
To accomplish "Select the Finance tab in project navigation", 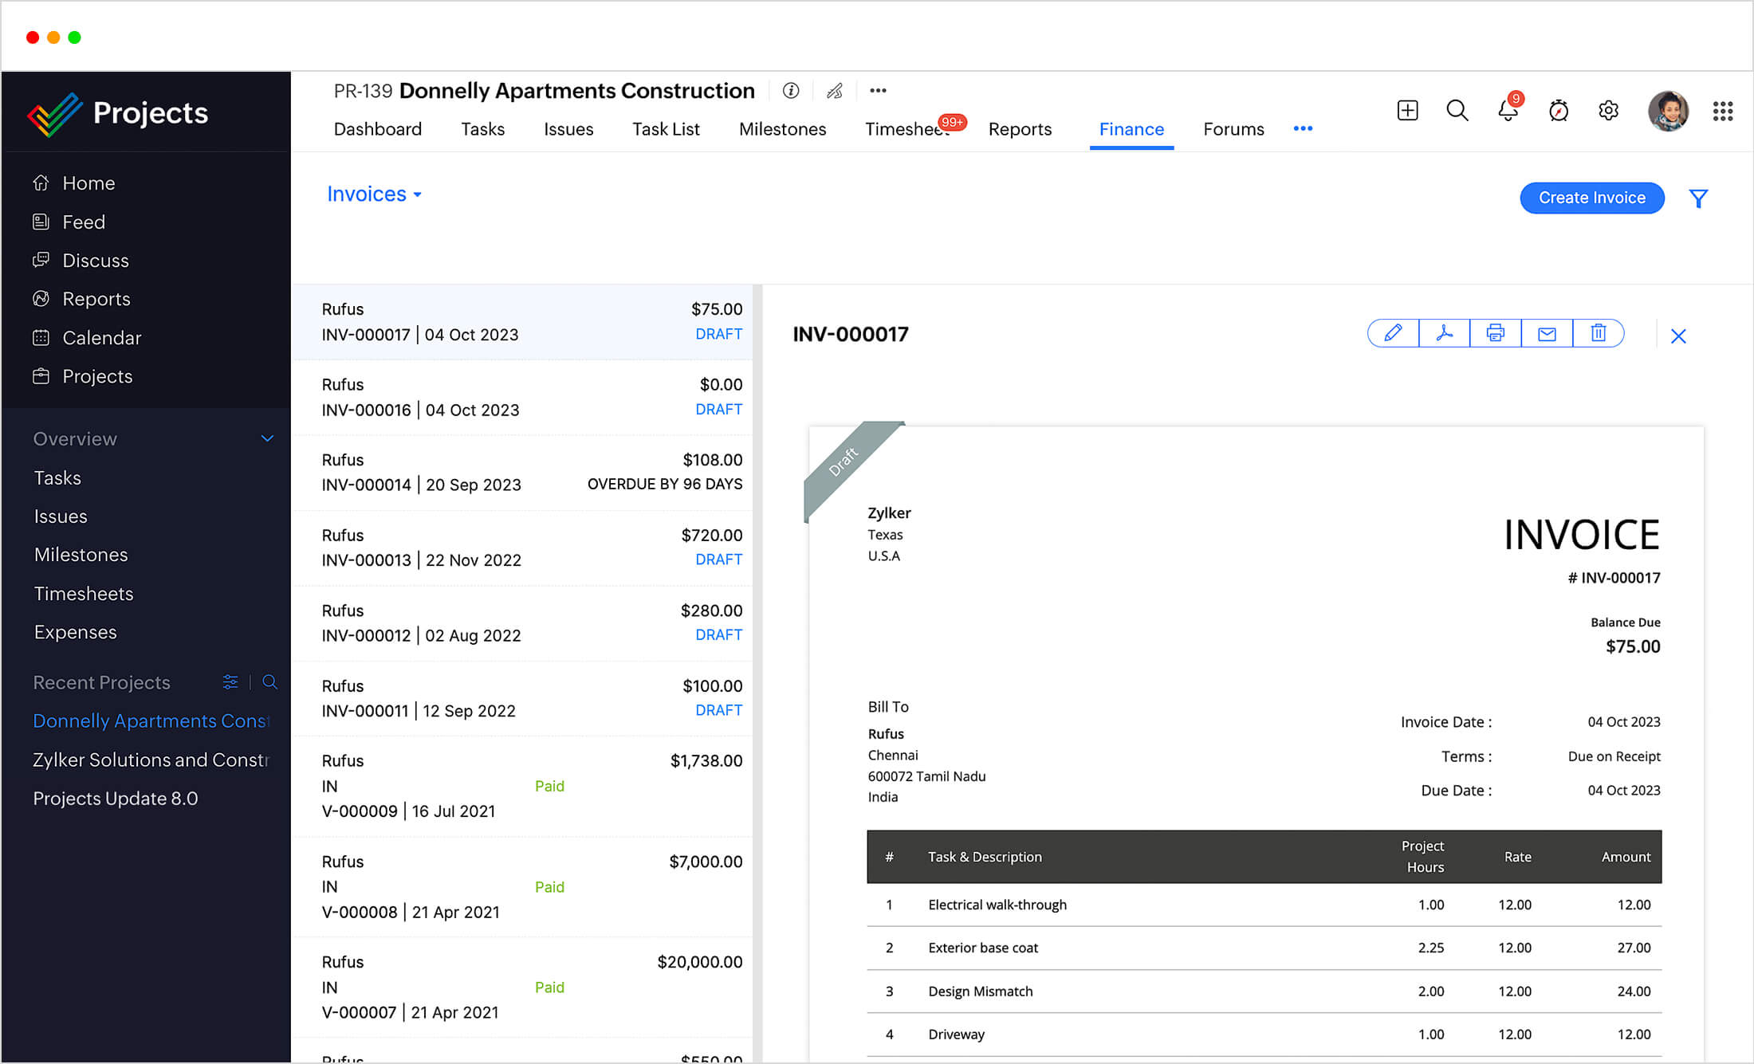I will click(1130, 129).
